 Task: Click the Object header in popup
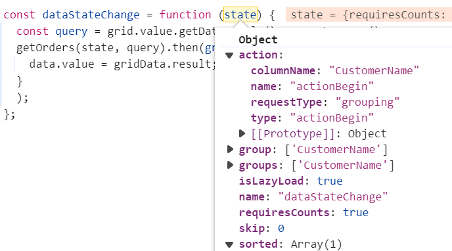click(x=258, y=40)
